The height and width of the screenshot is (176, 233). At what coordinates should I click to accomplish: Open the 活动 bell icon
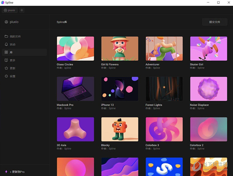[x=6, y=44]
